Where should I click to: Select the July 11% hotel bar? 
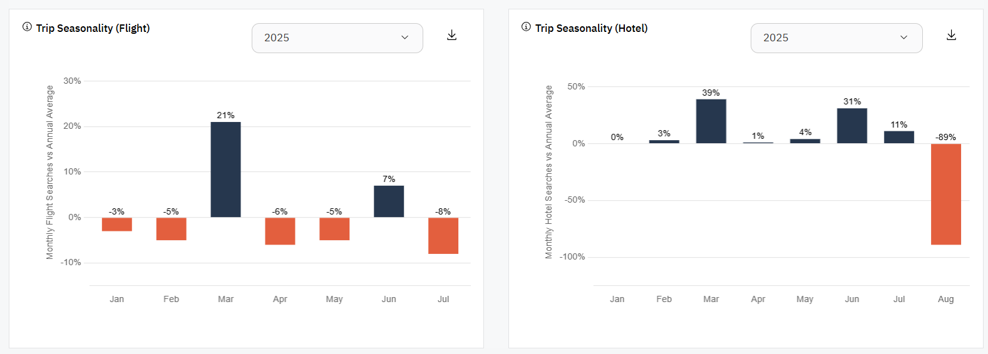coord(898,137)
